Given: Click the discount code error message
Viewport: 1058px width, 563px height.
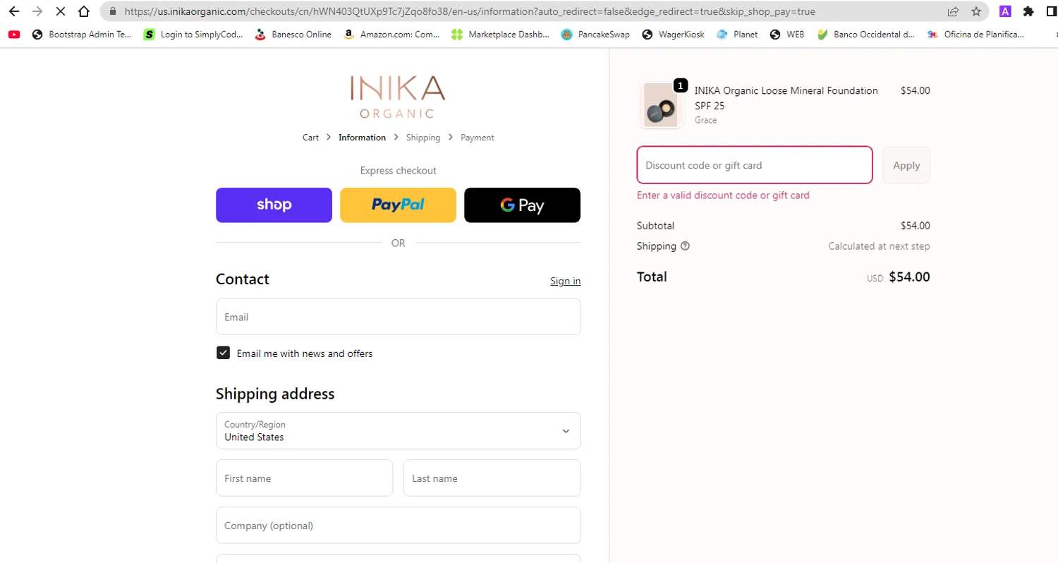Looking at the screenshot, I should click(723, 195).
